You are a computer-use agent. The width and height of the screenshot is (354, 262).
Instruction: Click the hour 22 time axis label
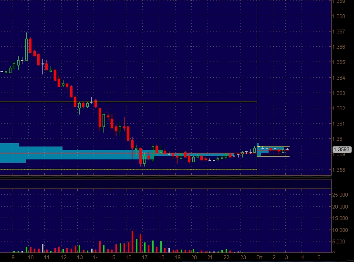[x=226, y=257]
